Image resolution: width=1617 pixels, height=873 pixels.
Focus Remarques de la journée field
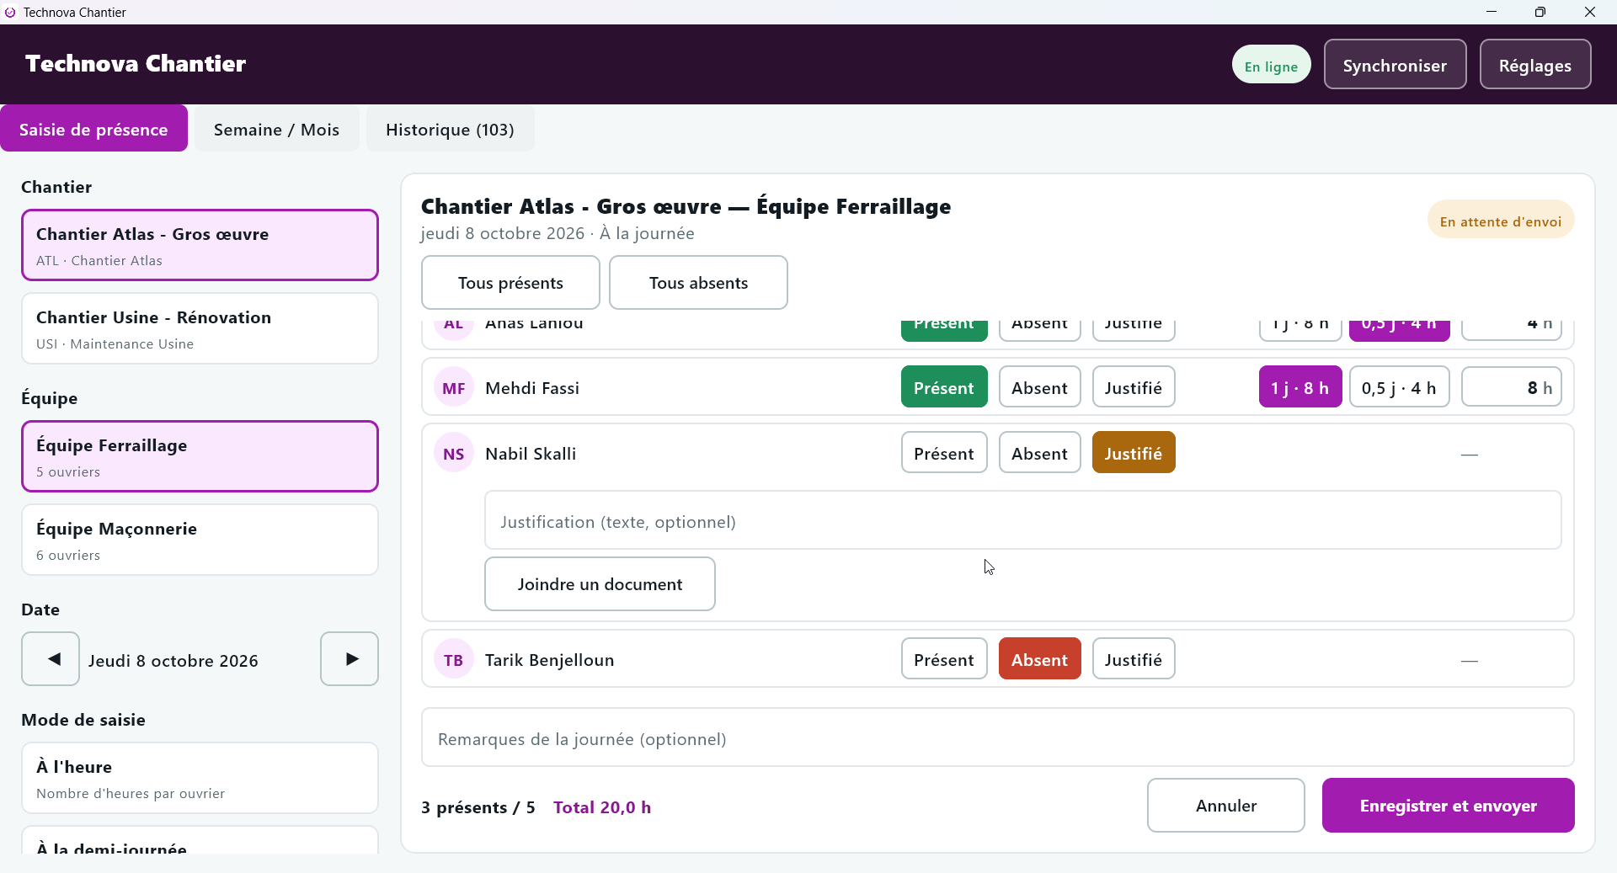(997, 737)
